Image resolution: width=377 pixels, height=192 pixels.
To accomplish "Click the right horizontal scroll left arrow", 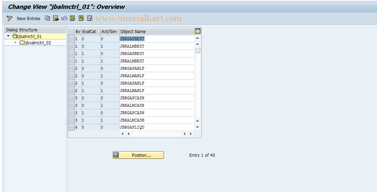I will pyautogui.click(x=185, y=134).
